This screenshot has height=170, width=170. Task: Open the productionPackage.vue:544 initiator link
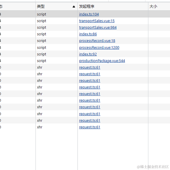(102, 61)
